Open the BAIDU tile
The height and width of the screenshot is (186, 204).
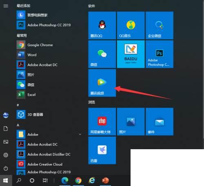point(131,54)
